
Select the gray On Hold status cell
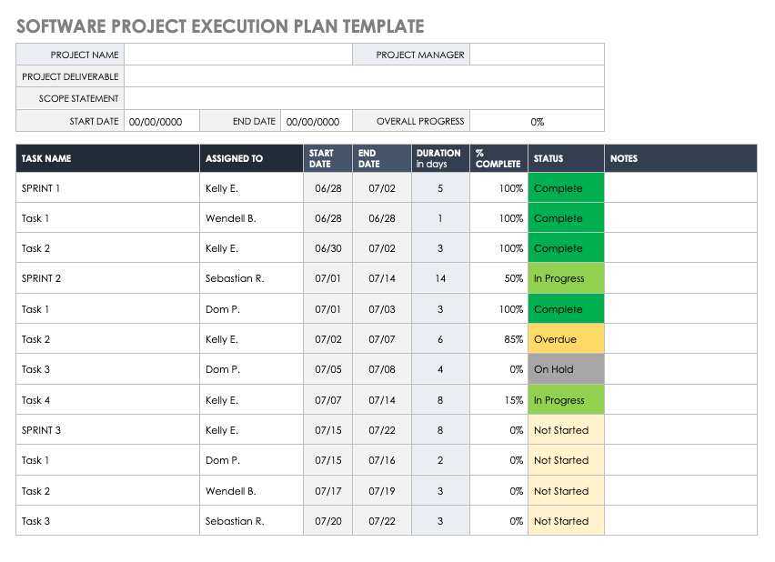tap(566, 369)
